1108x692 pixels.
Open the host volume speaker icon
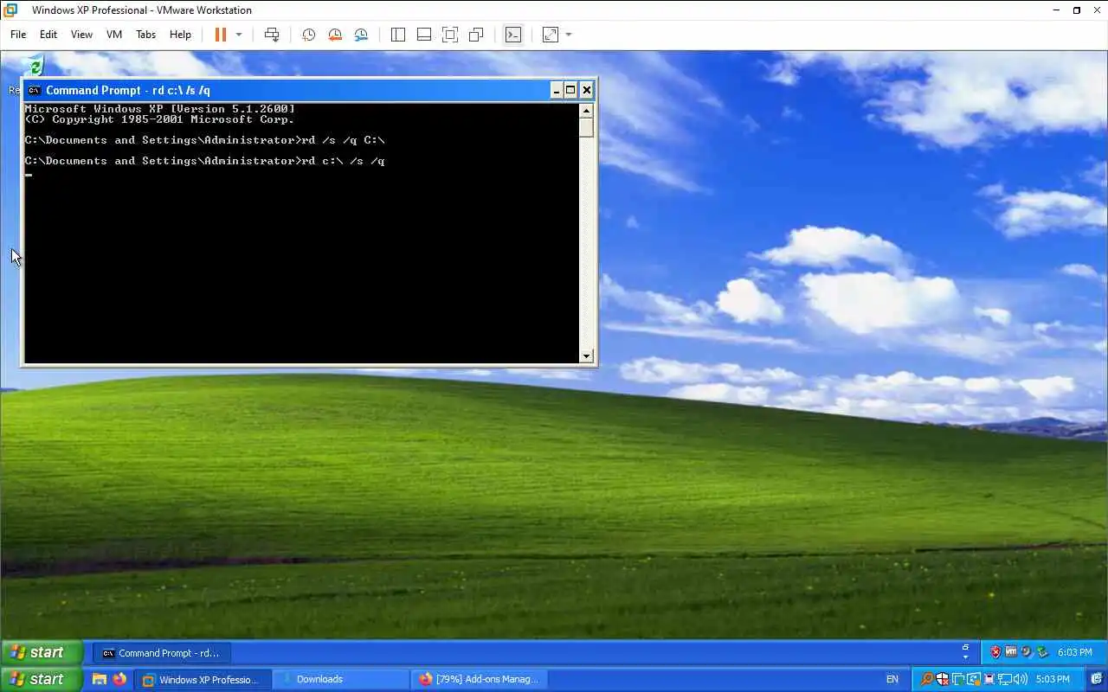point(1021,679)
